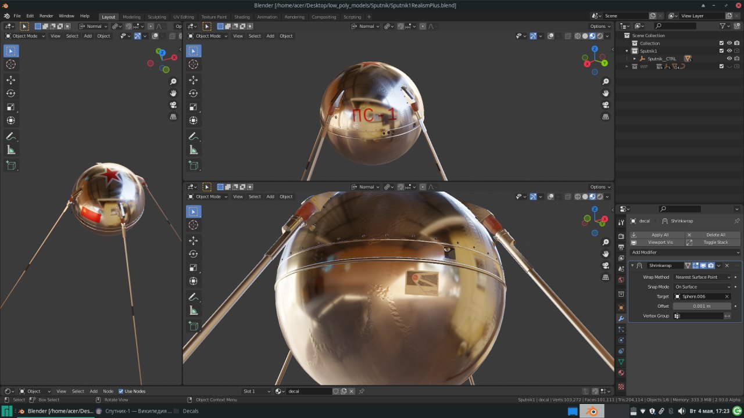Select the Add Cube tool in left viewport
The height and width of the screenshot is (418, 744).
pos(11,165)
